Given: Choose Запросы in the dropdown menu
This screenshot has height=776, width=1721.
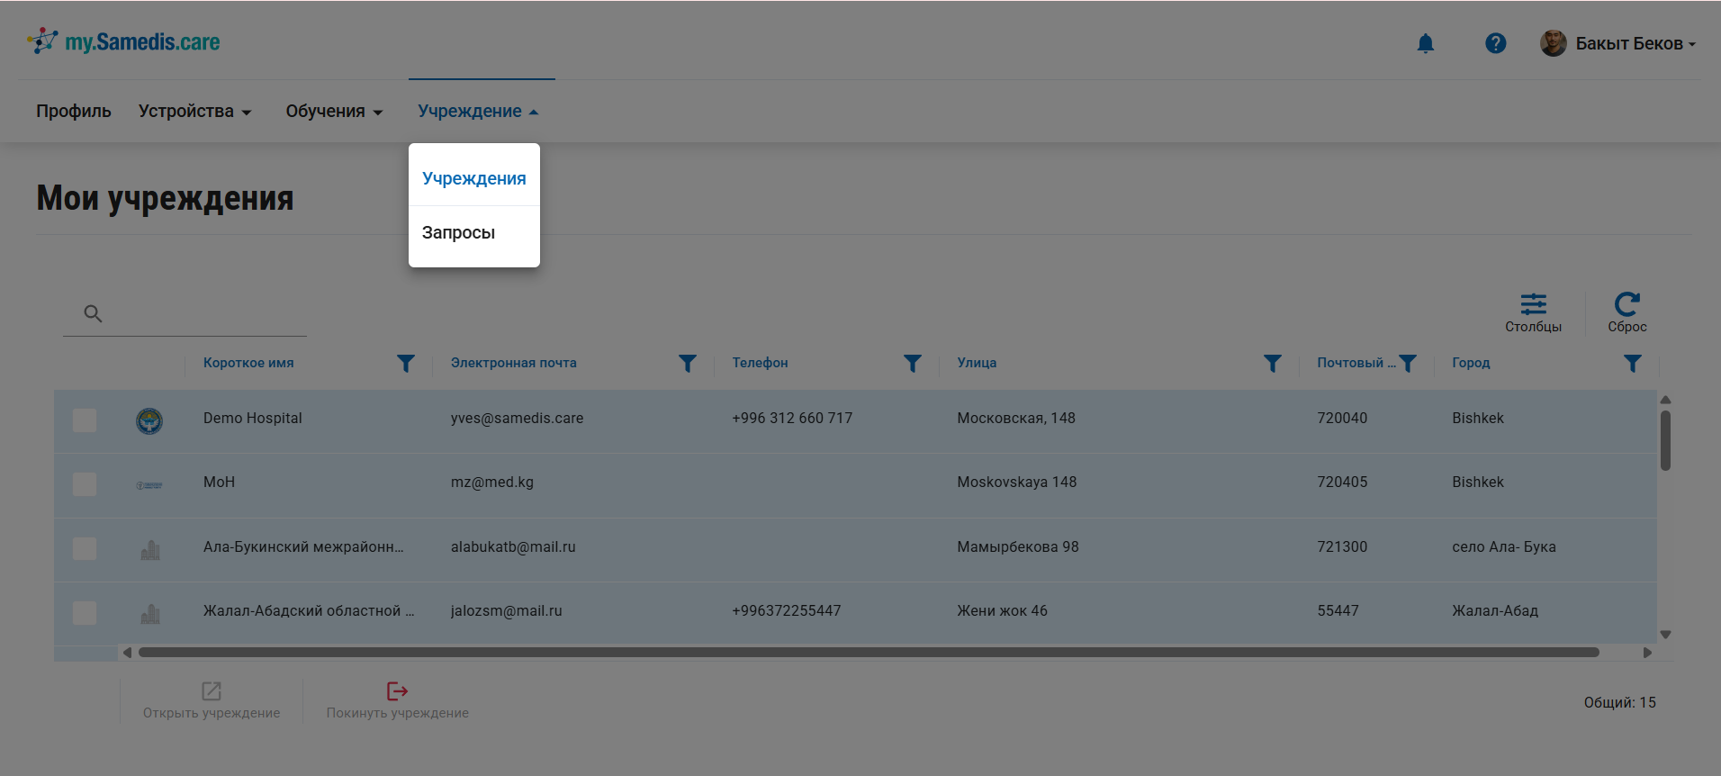Looking at the screenshot, I should pos(458,232).
